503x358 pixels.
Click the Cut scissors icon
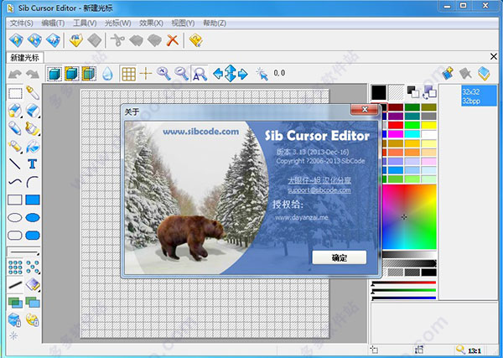coord(117,40)
